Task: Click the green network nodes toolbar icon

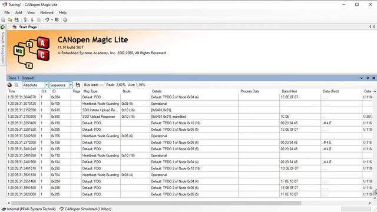Action: 57,19
